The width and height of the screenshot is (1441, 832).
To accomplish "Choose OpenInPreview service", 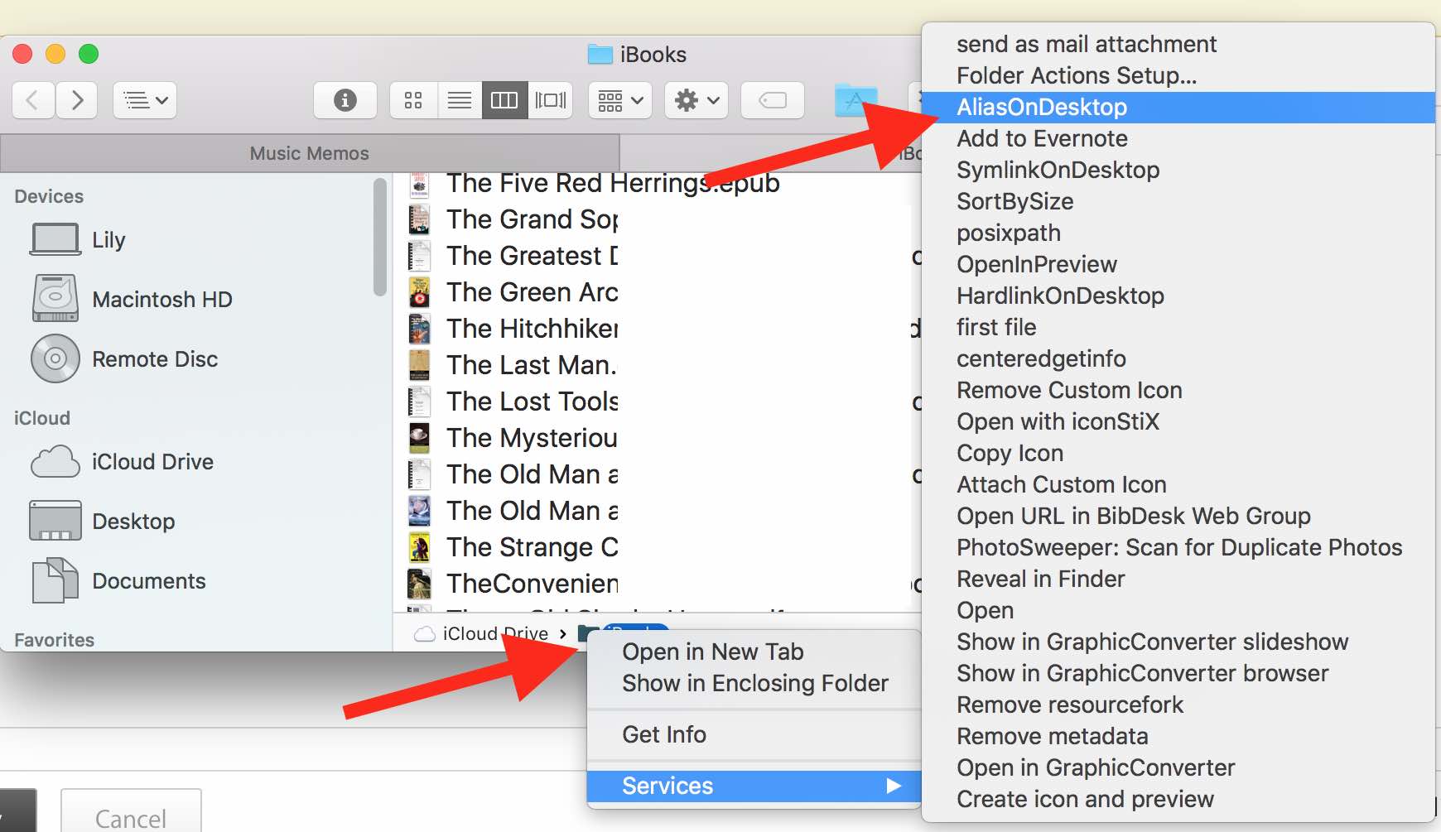I will [1178, 264].
